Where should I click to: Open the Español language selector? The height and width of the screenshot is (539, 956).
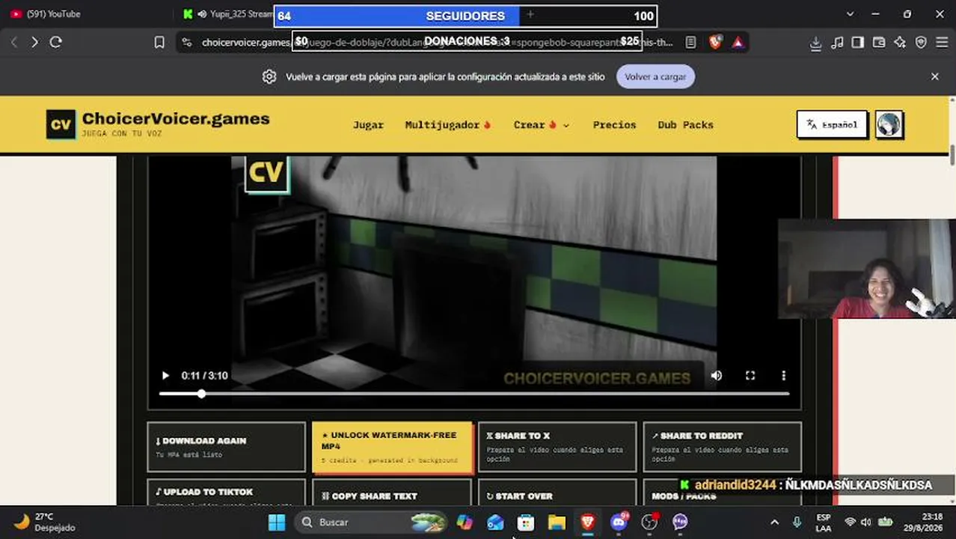[832, 125]
